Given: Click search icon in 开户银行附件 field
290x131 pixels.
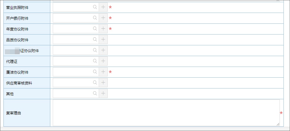Looking at the screenshot, I should (x=95, y=18).
